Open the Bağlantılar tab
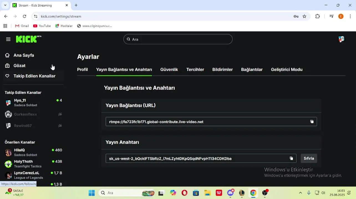Viewport: 356px width, 199px height. pyautogui.click(x=252, y=69)
